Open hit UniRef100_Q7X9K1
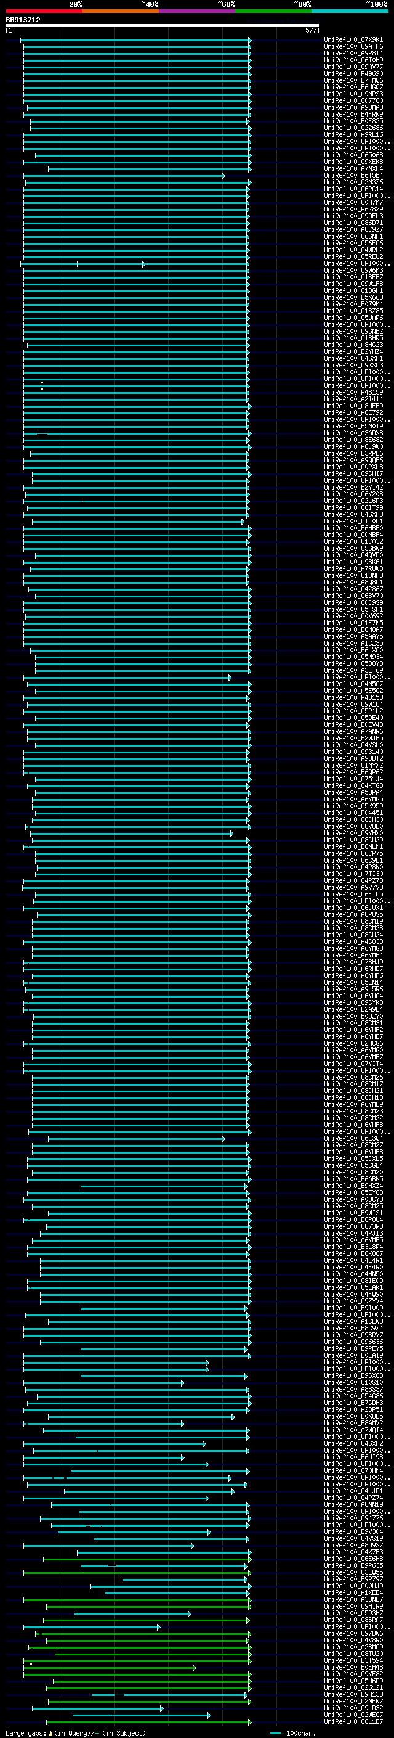Image resolution: width=394 pixels, height=1738 pixels. [353, 40]
